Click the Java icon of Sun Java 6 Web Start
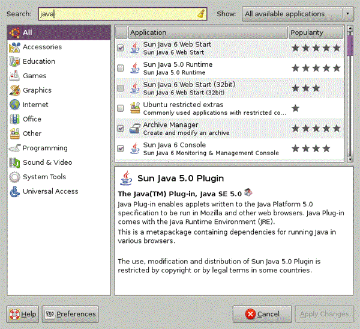 click(x=135, y=48)
